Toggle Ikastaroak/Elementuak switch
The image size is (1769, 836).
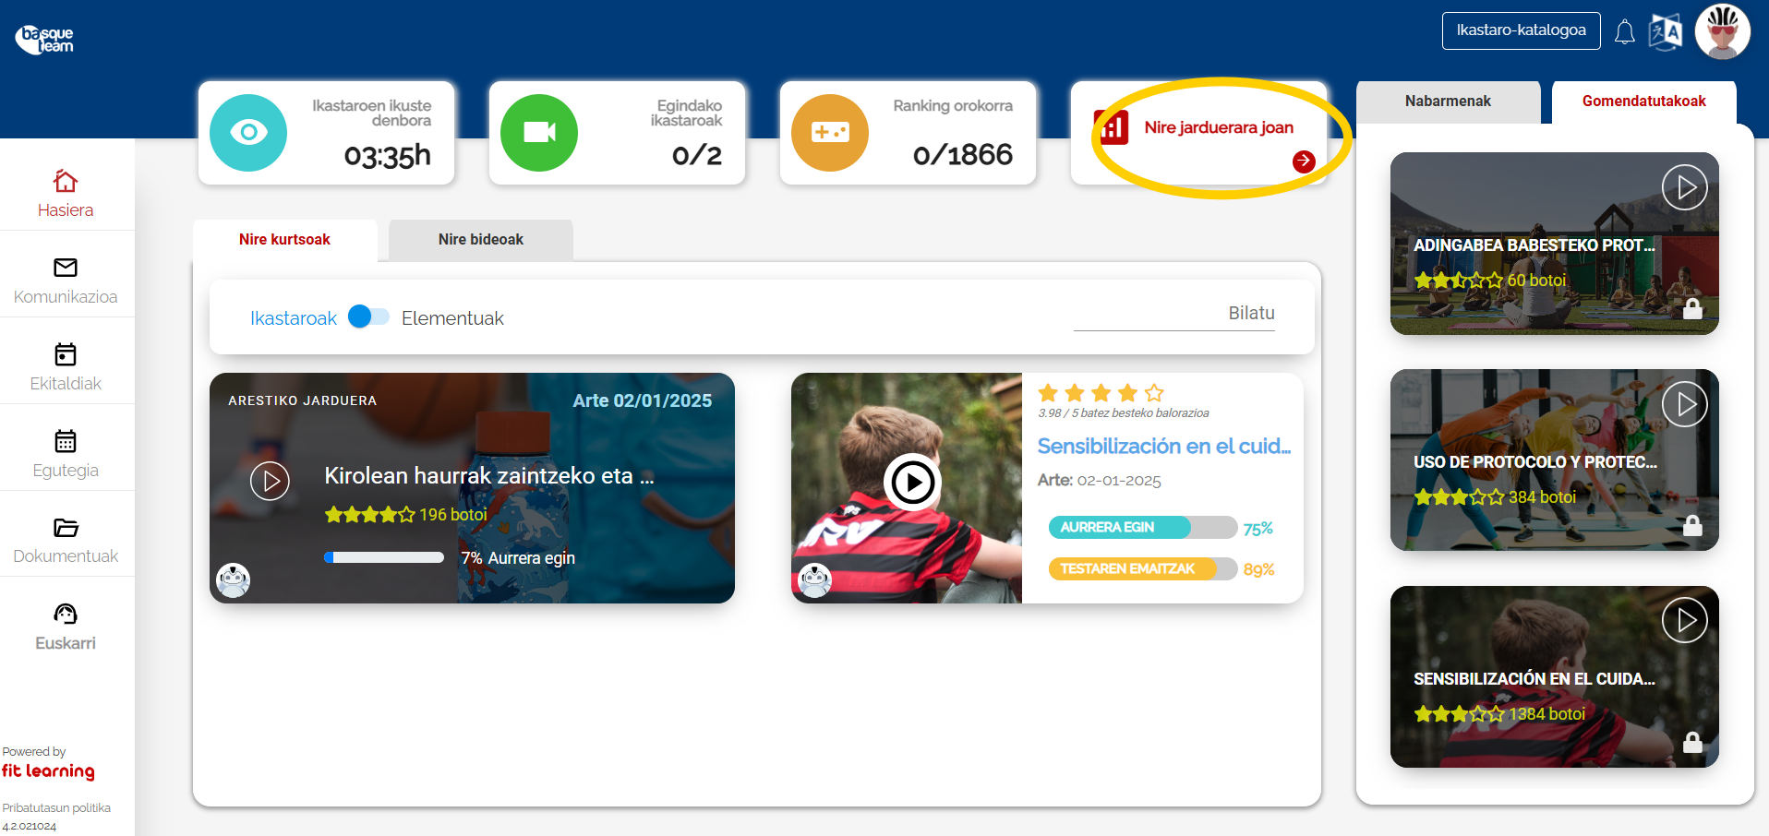368,317
